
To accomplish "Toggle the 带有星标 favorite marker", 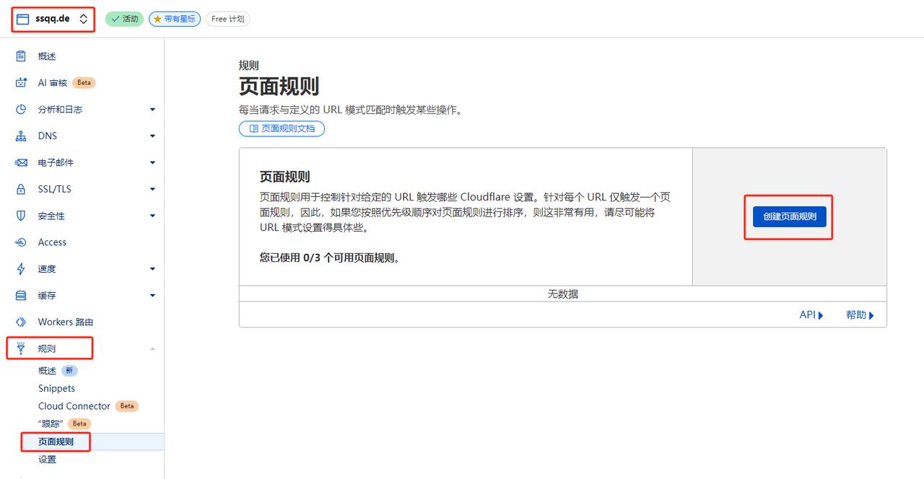I will tap(174, 19).
